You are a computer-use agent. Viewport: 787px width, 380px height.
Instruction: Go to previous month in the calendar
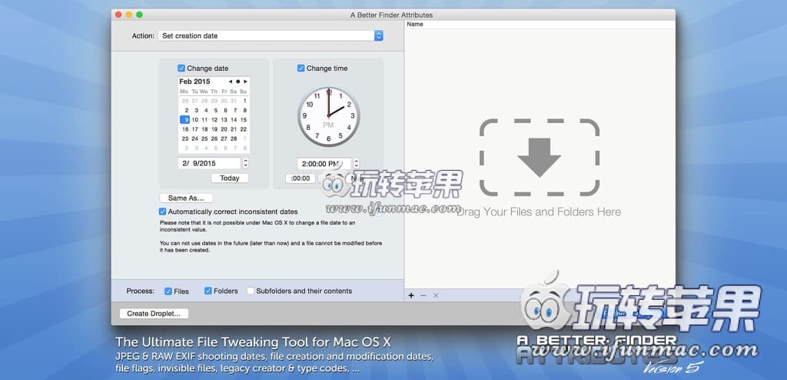point(230,82)
